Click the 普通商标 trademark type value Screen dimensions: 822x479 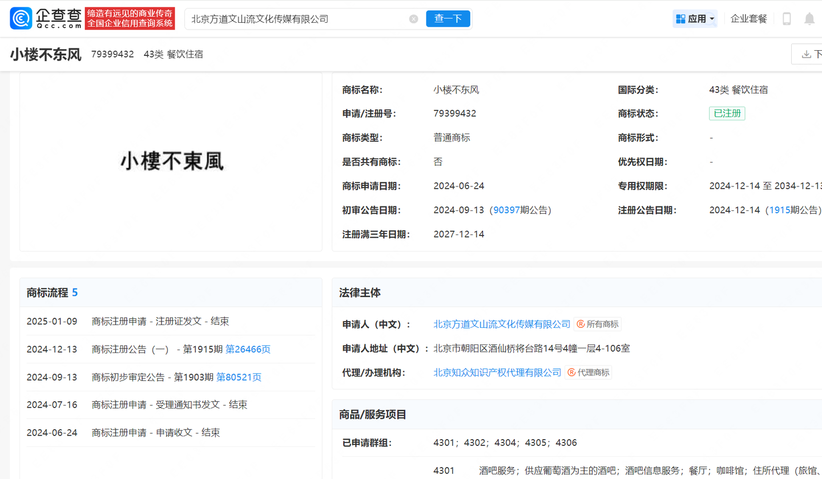point(452,138)
